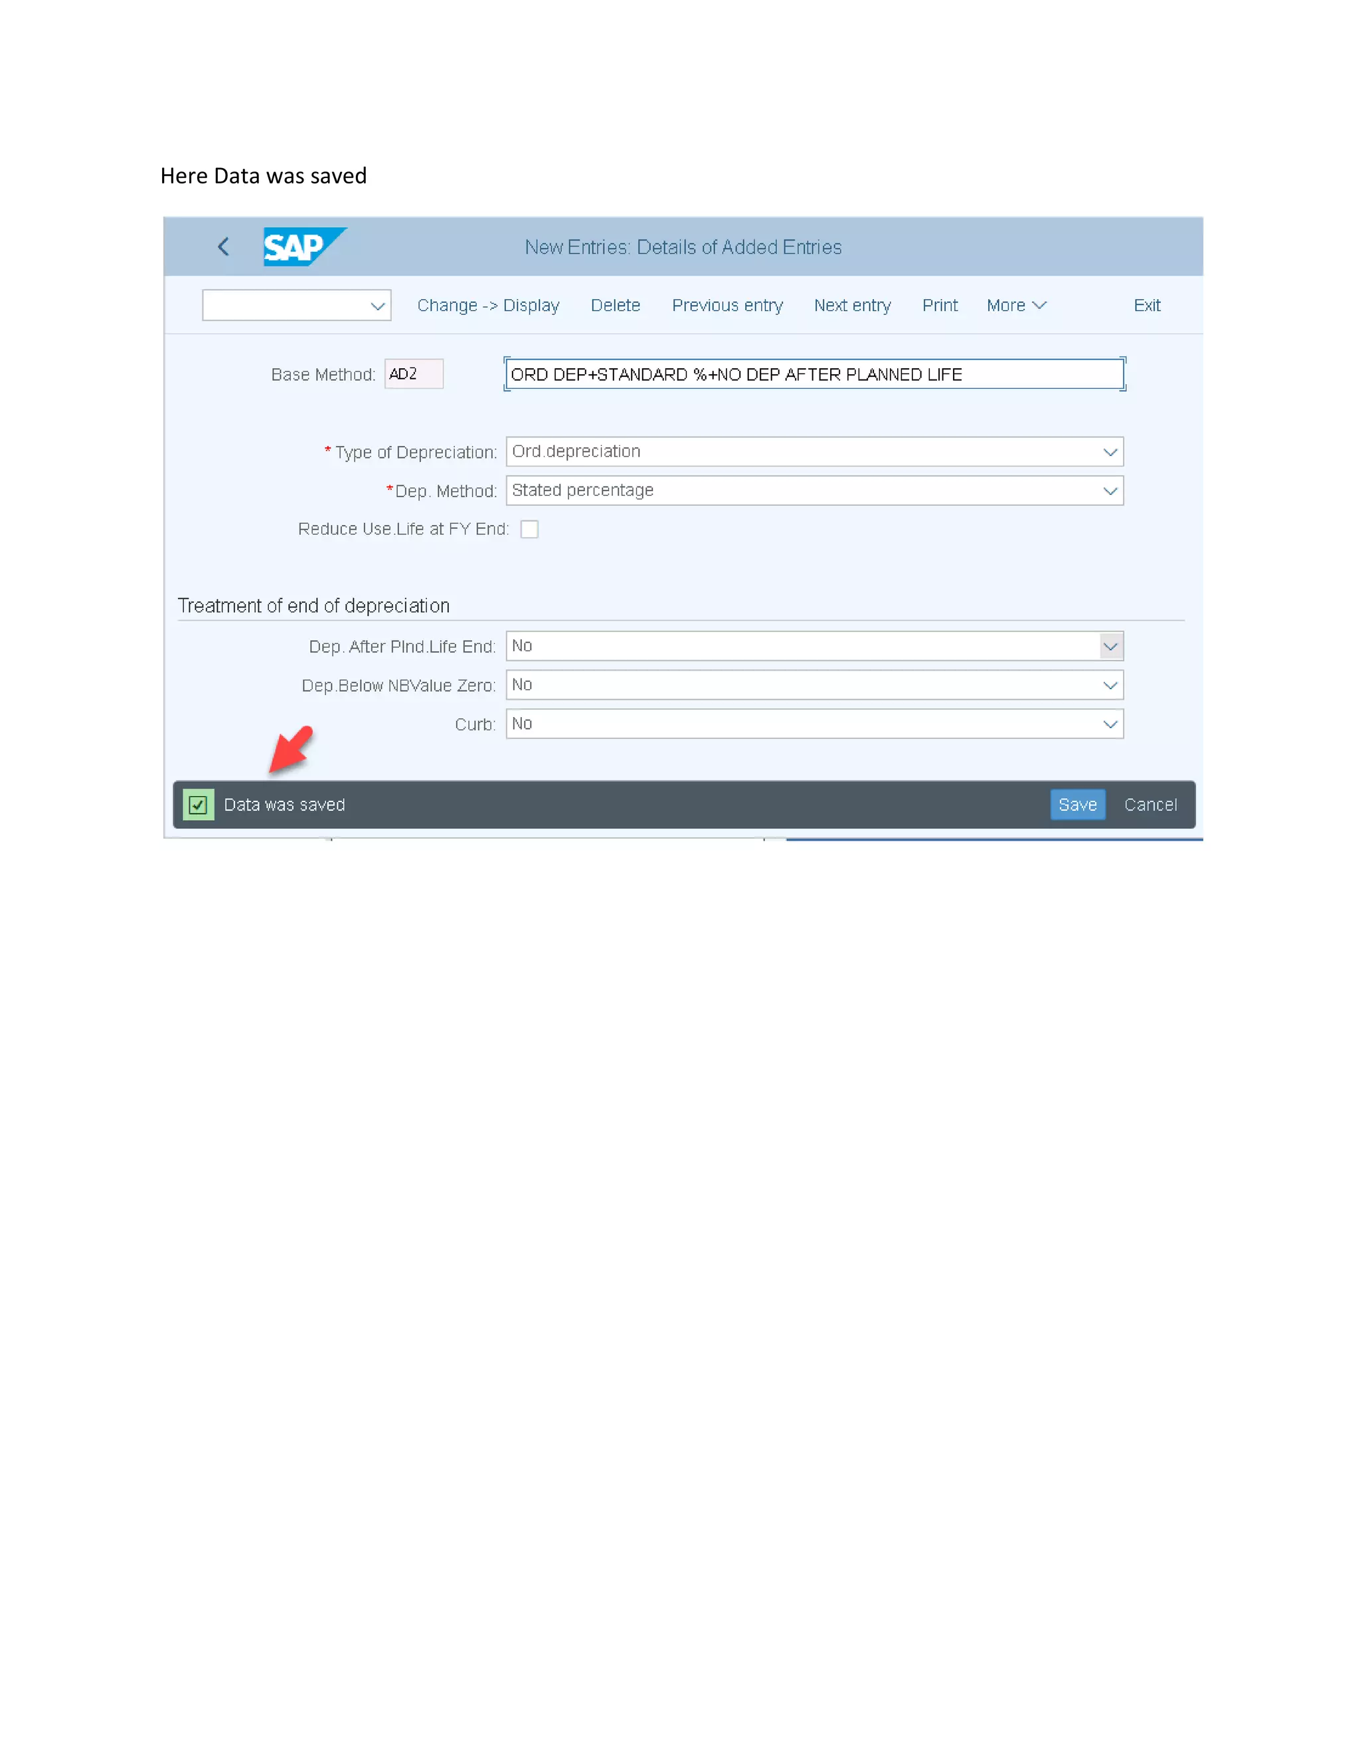
Task: Open the command field dropdown
Action: pyautogui.click(x=377, y=306)
